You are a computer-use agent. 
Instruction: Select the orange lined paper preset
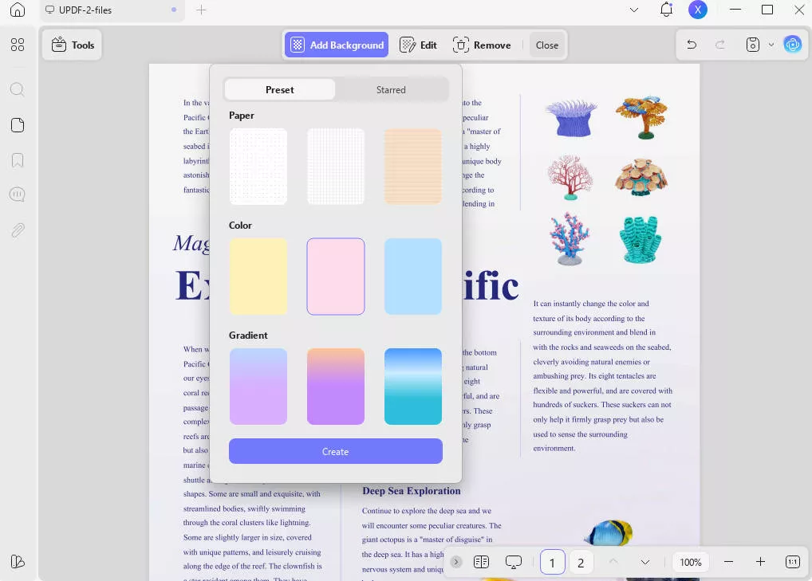pyautogui.click(x=413, y=167)
